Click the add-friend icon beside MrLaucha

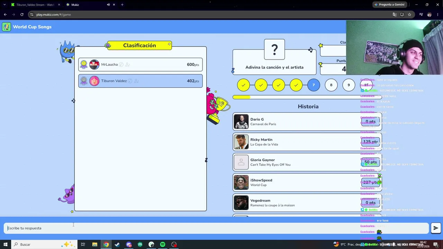tap(127, 65)
